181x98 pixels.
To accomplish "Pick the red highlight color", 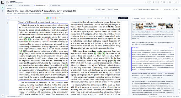I will coord(55,18).
